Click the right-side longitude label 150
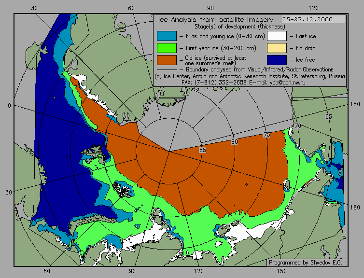The height and width of the screenshot is (278, 364). (355, 104)
